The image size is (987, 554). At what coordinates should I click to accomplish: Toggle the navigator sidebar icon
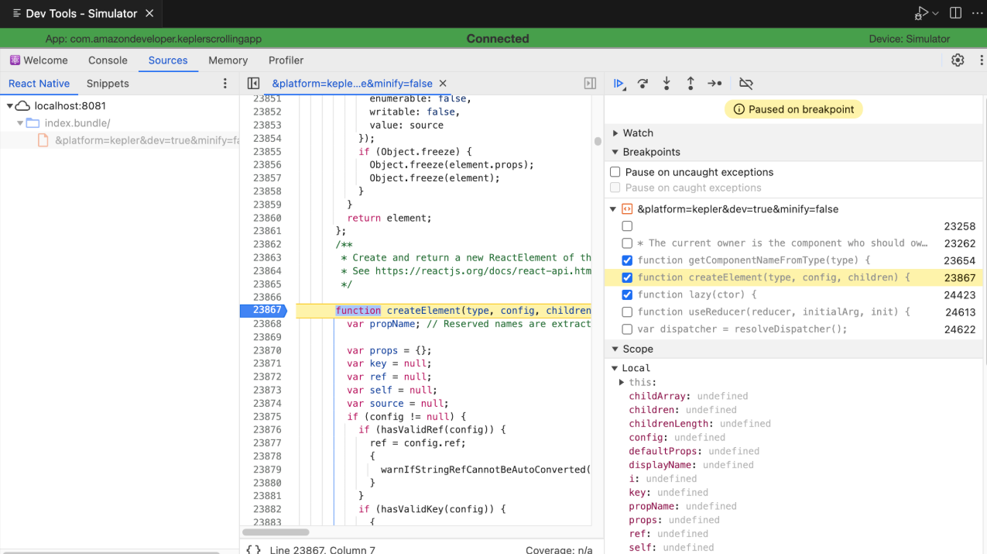[253, 84]
